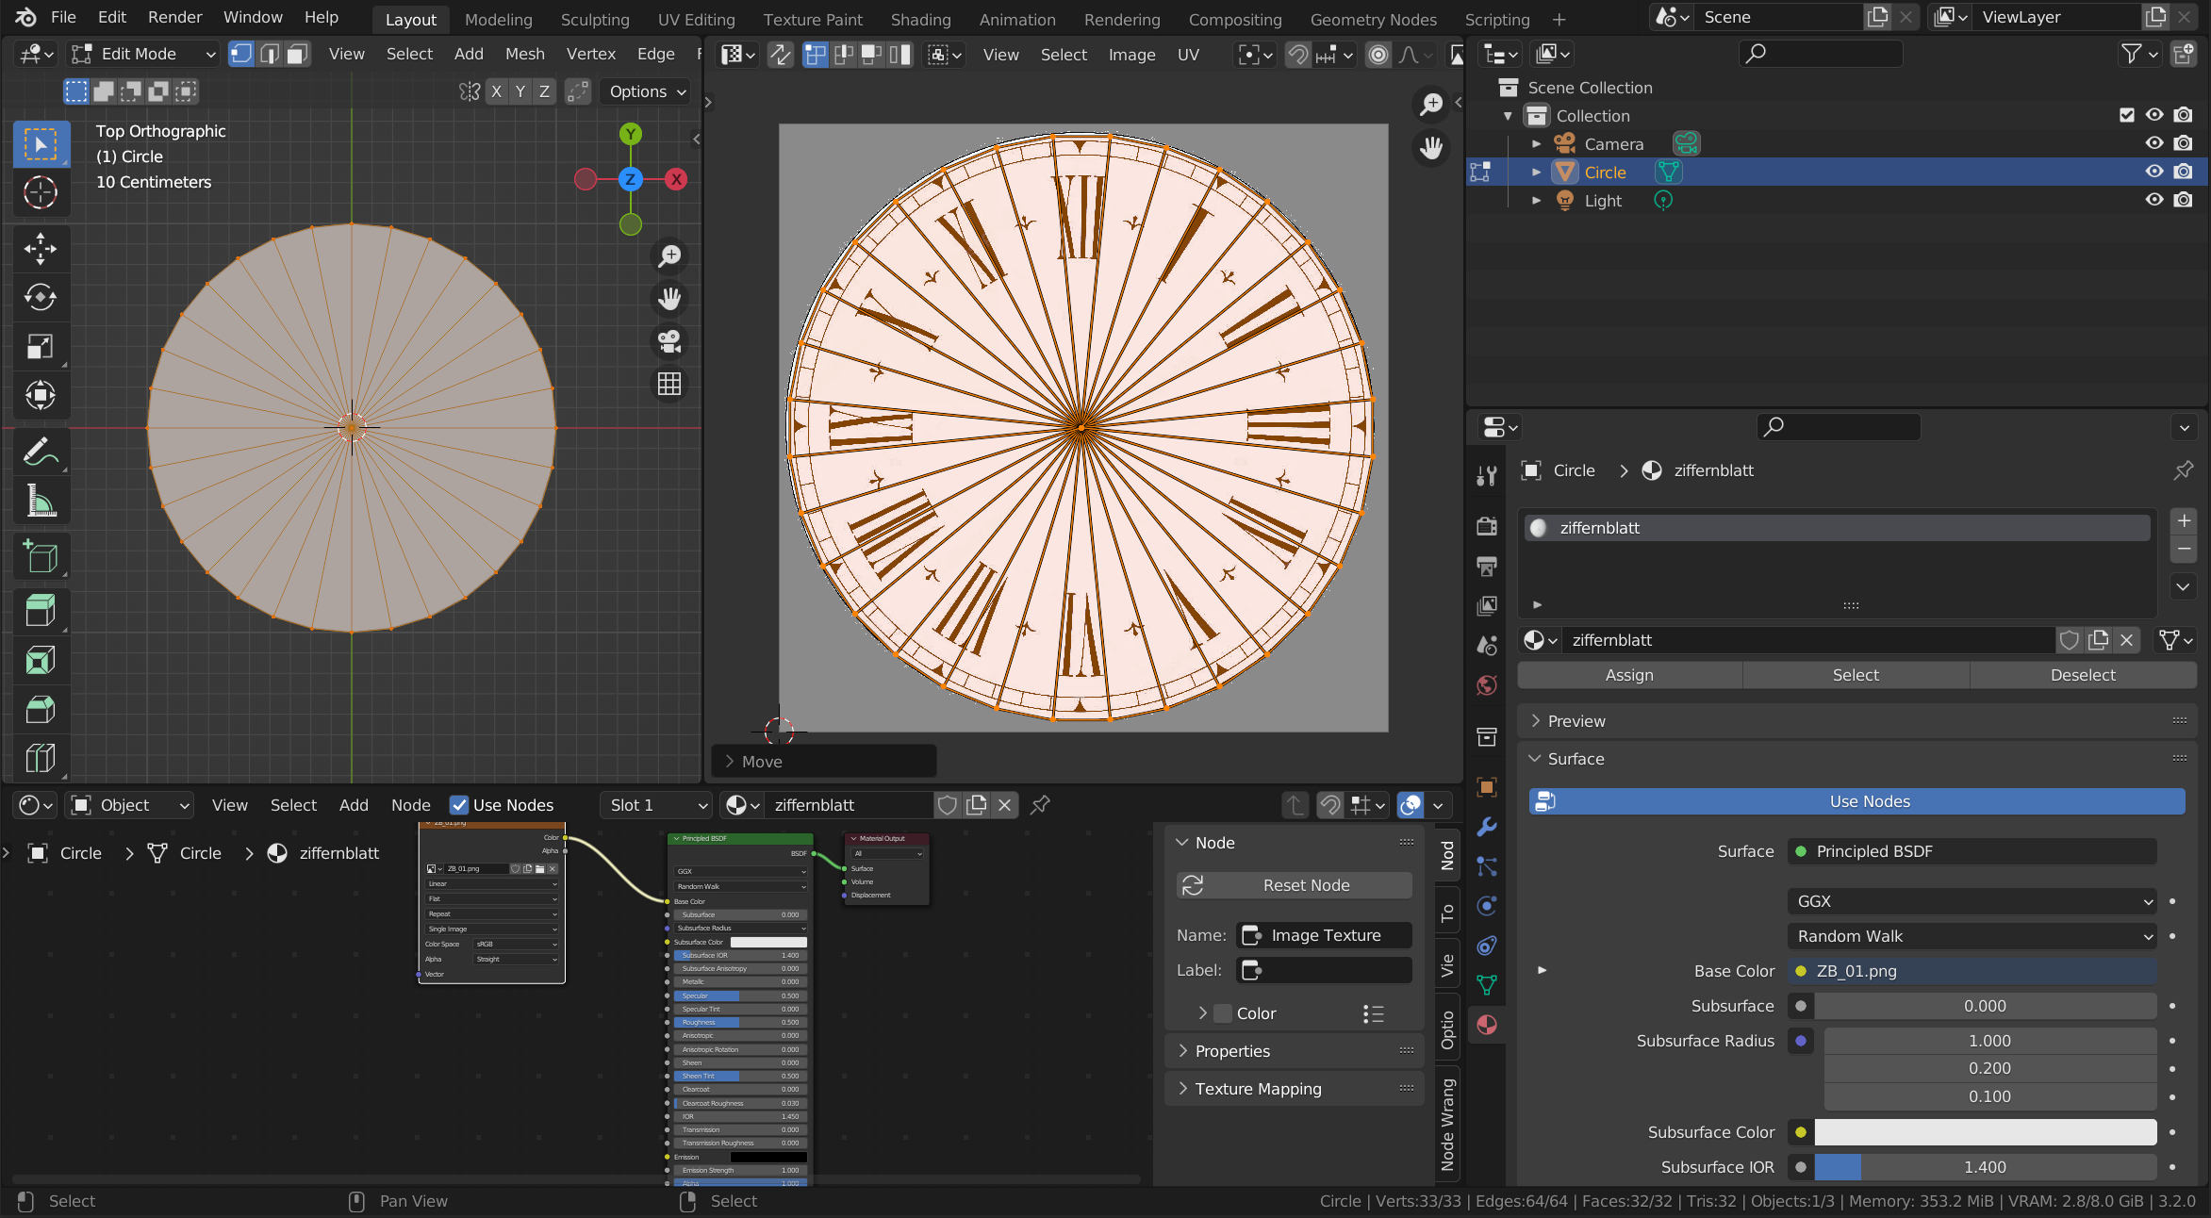Screen dimensions: 2211x1218
Task: Select the Annotate pencil tool
Action: point(40,453)
